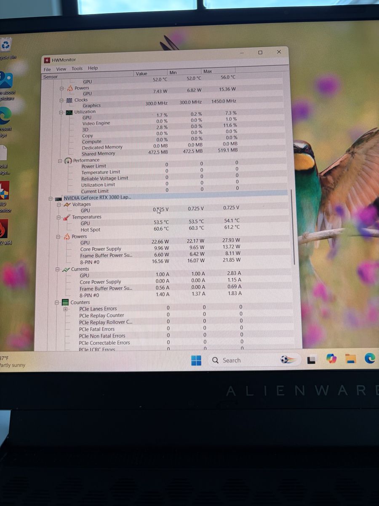Open the Tools menu
This screenshot has height=506, width=379.
click(x=77, y=69)
